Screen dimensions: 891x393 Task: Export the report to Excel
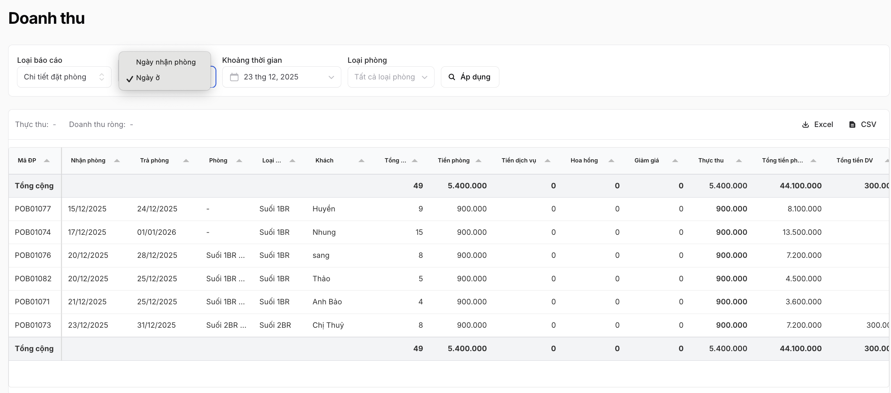coord(817,124)
